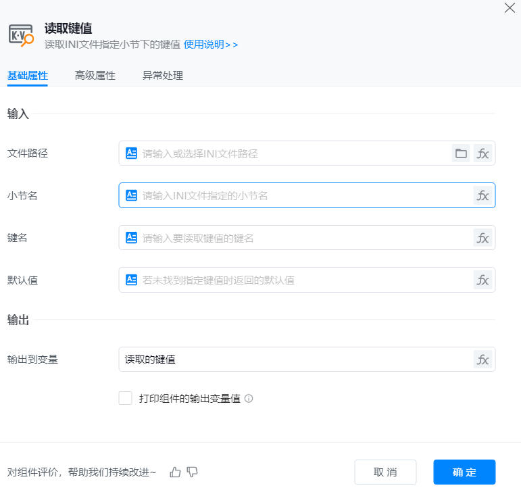Close the 读取键值 dialog with X
The image size is (521, 492).
click(x=510, y=8)
